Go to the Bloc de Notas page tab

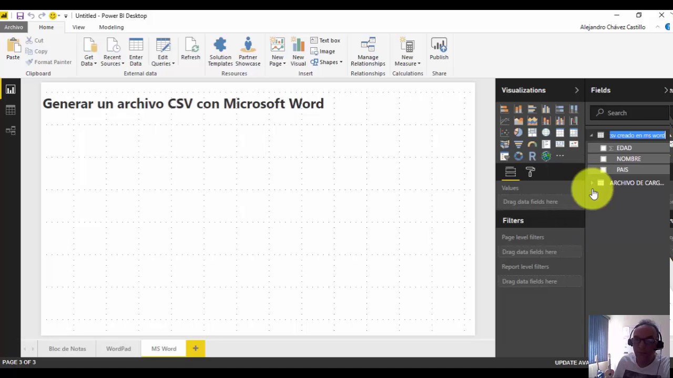[67, 349]
